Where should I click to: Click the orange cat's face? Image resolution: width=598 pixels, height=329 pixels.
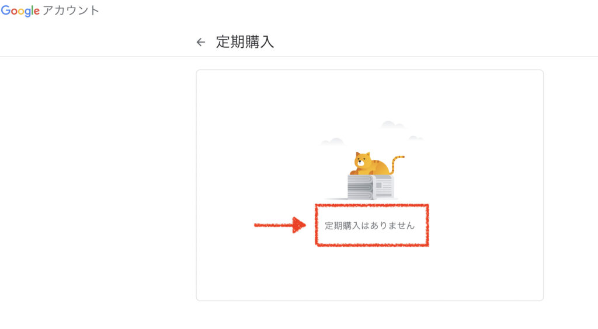[362, 160]
